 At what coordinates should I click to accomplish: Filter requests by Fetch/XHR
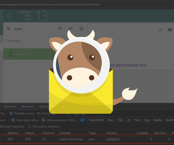coord(96,120)
